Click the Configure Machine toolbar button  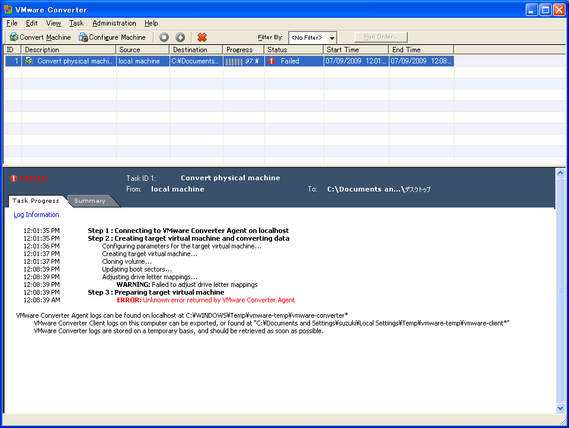[112, 37]
